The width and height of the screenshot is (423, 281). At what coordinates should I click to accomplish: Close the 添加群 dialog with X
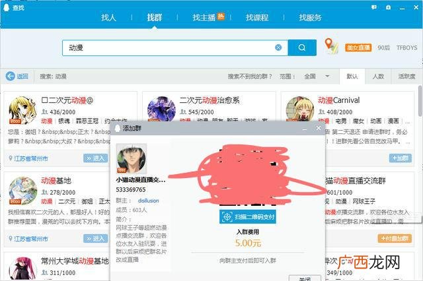tap(319, 128)
